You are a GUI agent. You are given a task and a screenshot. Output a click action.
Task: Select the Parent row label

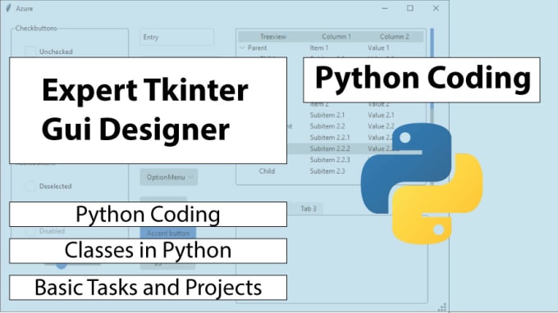point(257,48)
